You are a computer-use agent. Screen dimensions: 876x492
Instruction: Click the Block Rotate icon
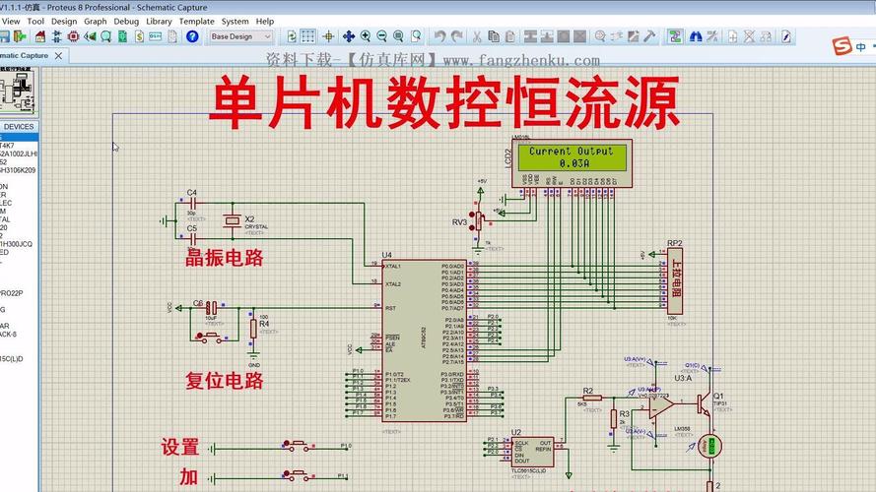coord(564,36)
